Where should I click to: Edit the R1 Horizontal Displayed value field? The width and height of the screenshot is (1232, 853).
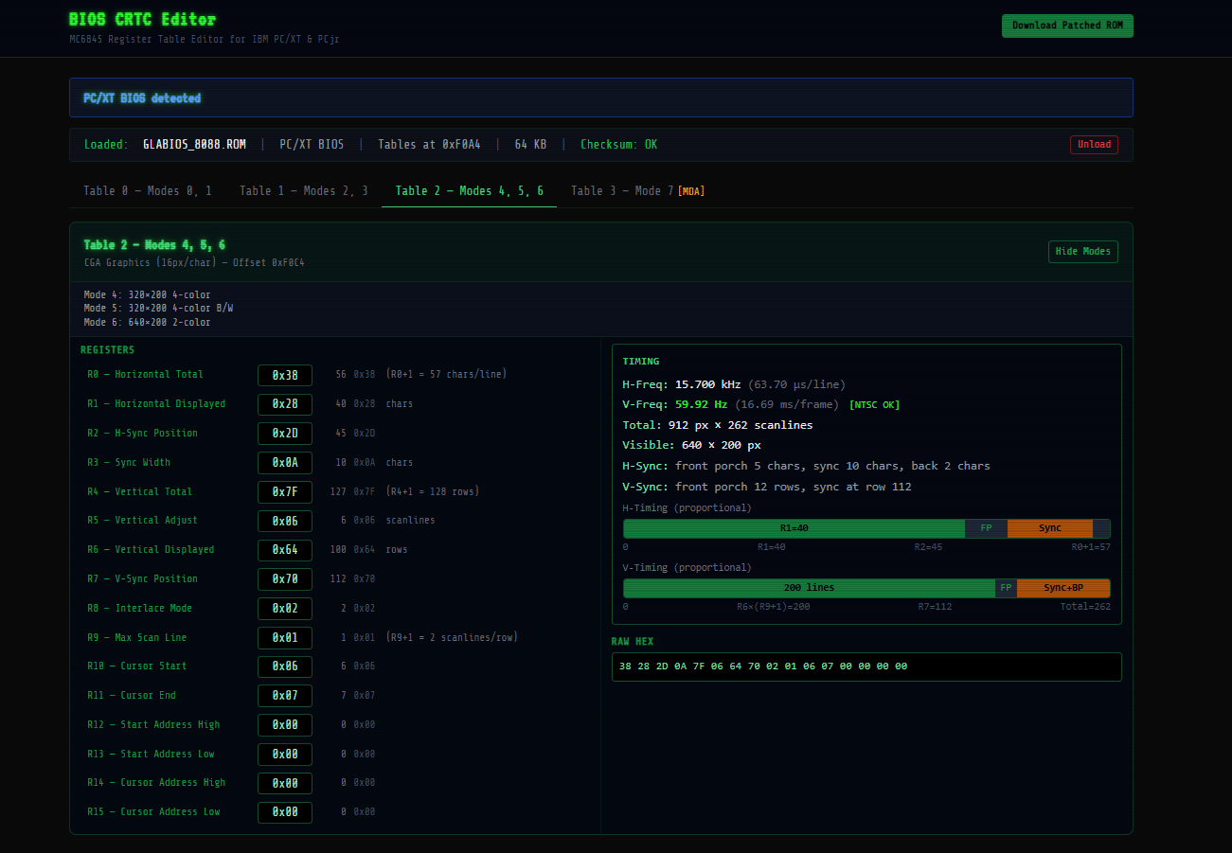point(285,404)
